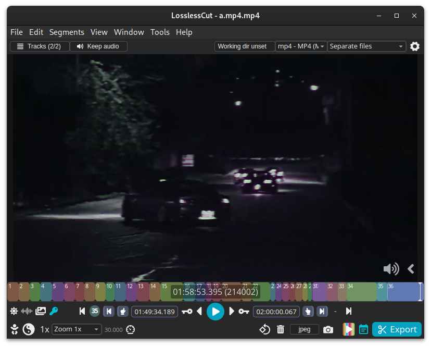Click the 1x playback rate label
The width and height of the screenshot is (431, 347).
45,329
